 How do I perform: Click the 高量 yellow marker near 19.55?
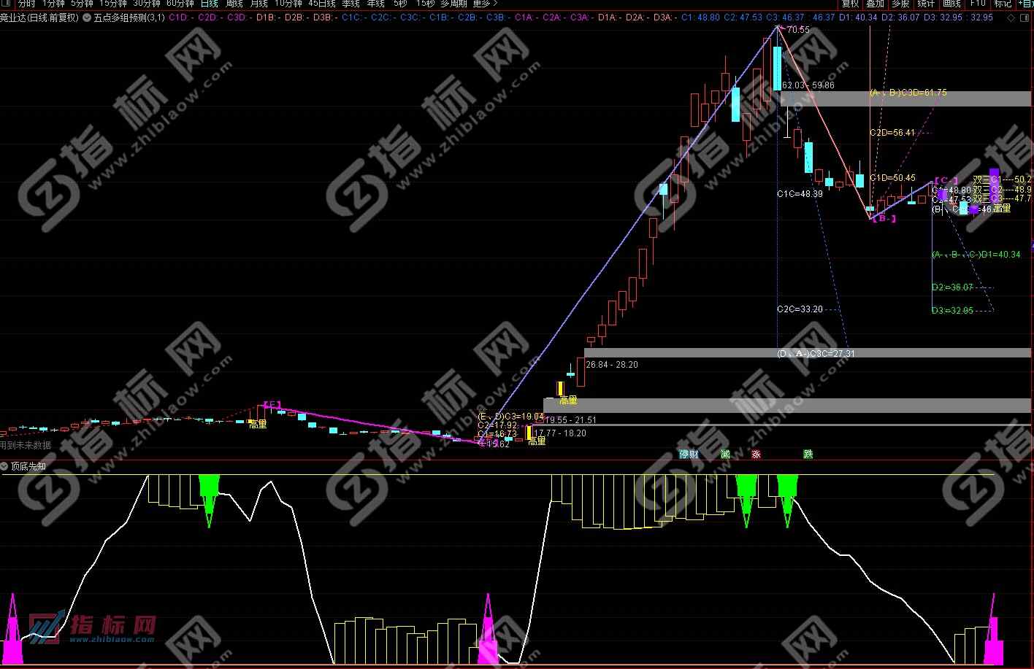click(567, 400)
